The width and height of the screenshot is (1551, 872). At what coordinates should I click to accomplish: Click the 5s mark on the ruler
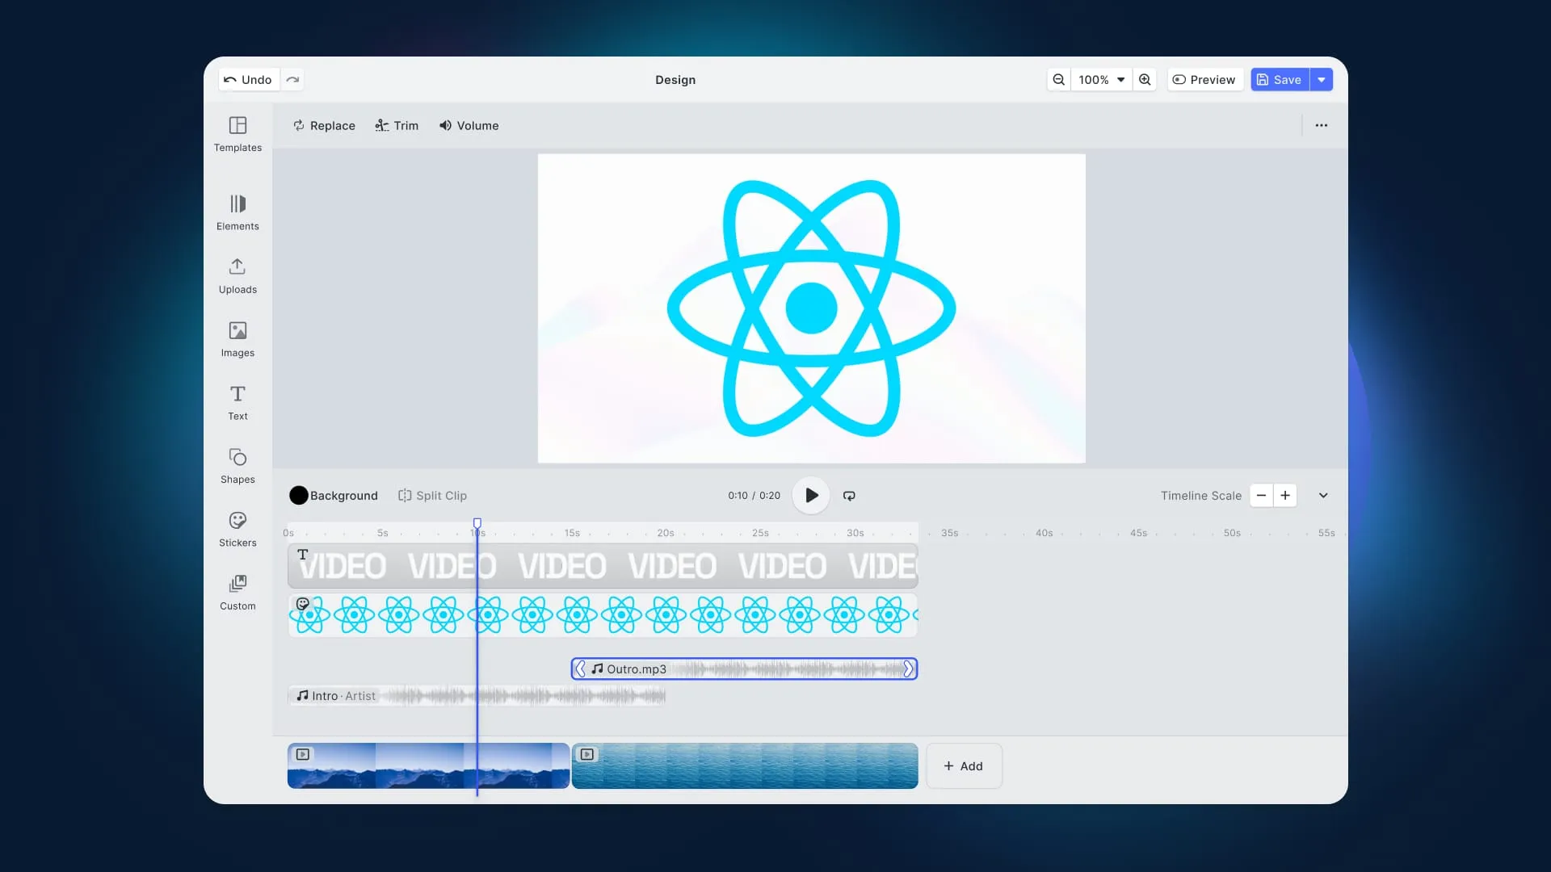(x=383, y=533)
